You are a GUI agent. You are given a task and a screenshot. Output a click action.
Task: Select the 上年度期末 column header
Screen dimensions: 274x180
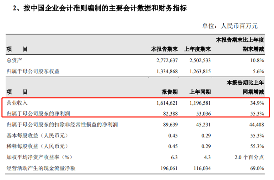pos(197,49)
